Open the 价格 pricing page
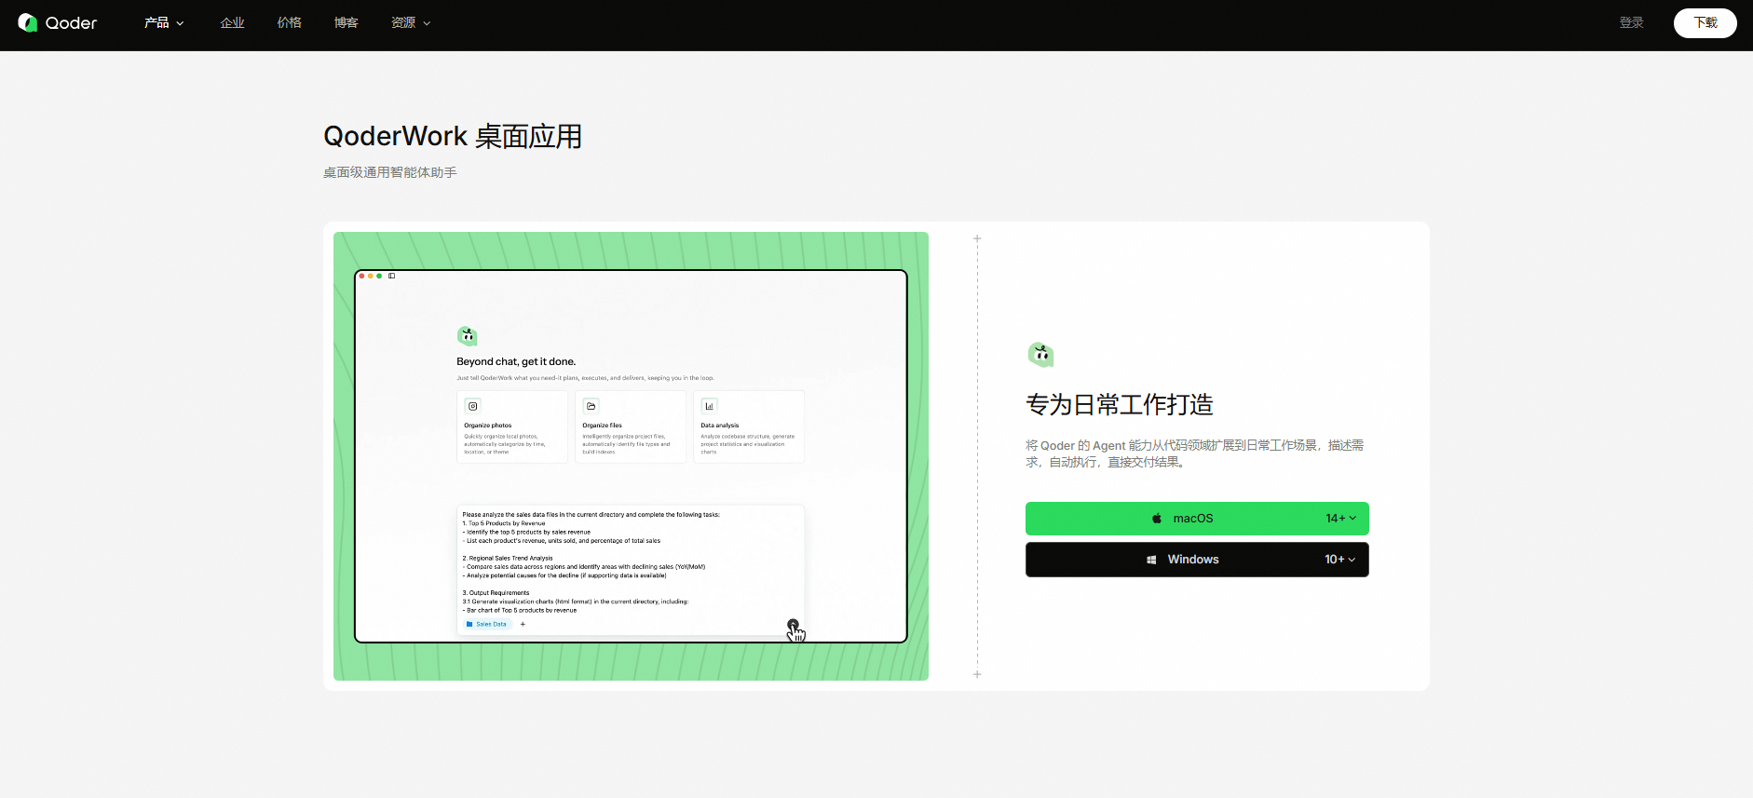This screenshot has width=1753, height=798. coord(289,23)
